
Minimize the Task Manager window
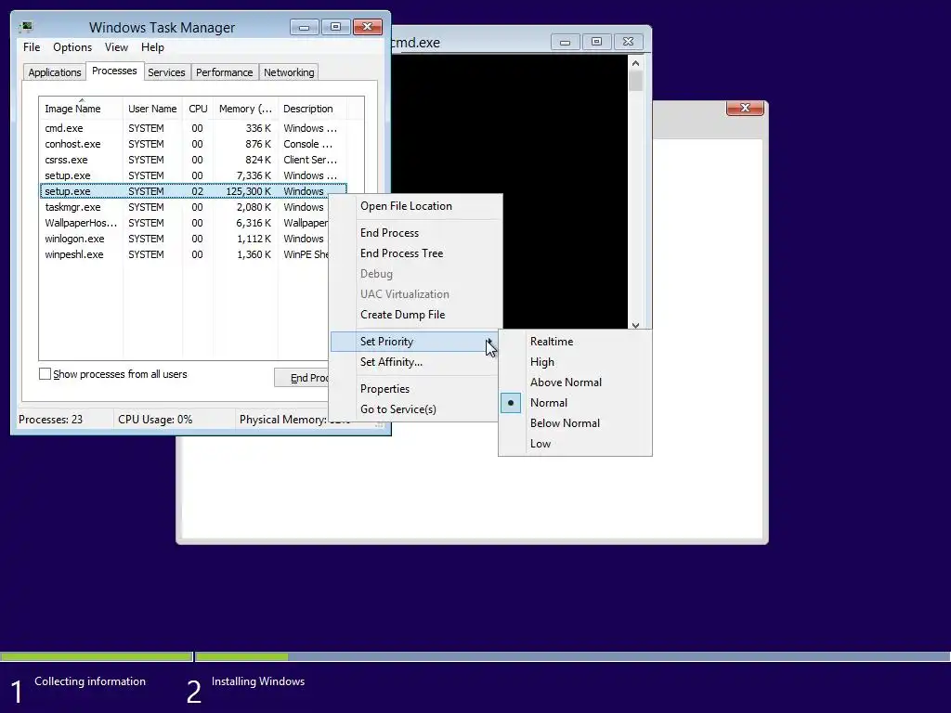tap(304, 27)
